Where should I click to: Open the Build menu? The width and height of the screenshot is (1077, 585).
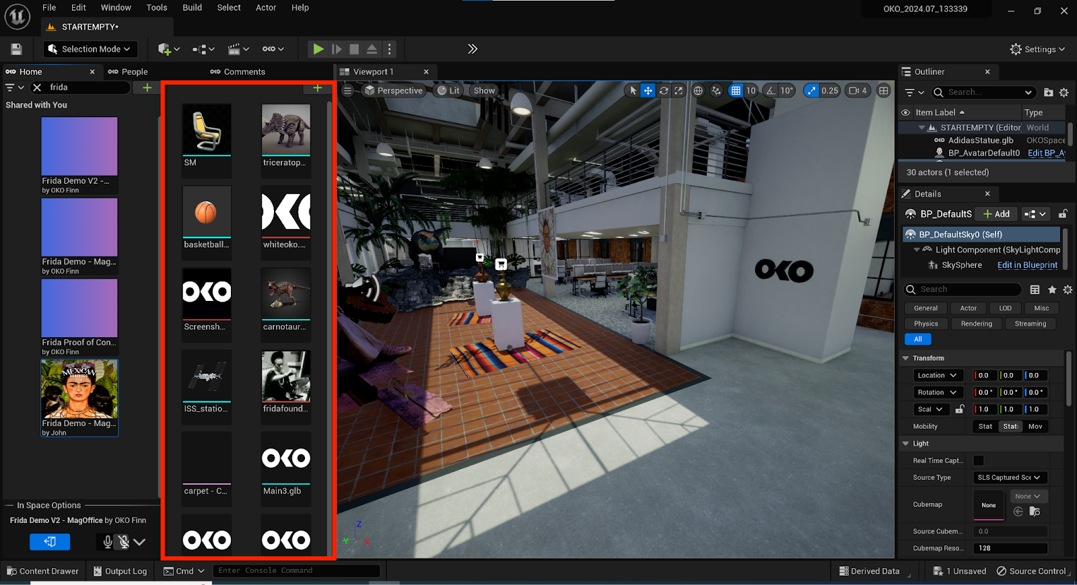[x=192, y=7]
